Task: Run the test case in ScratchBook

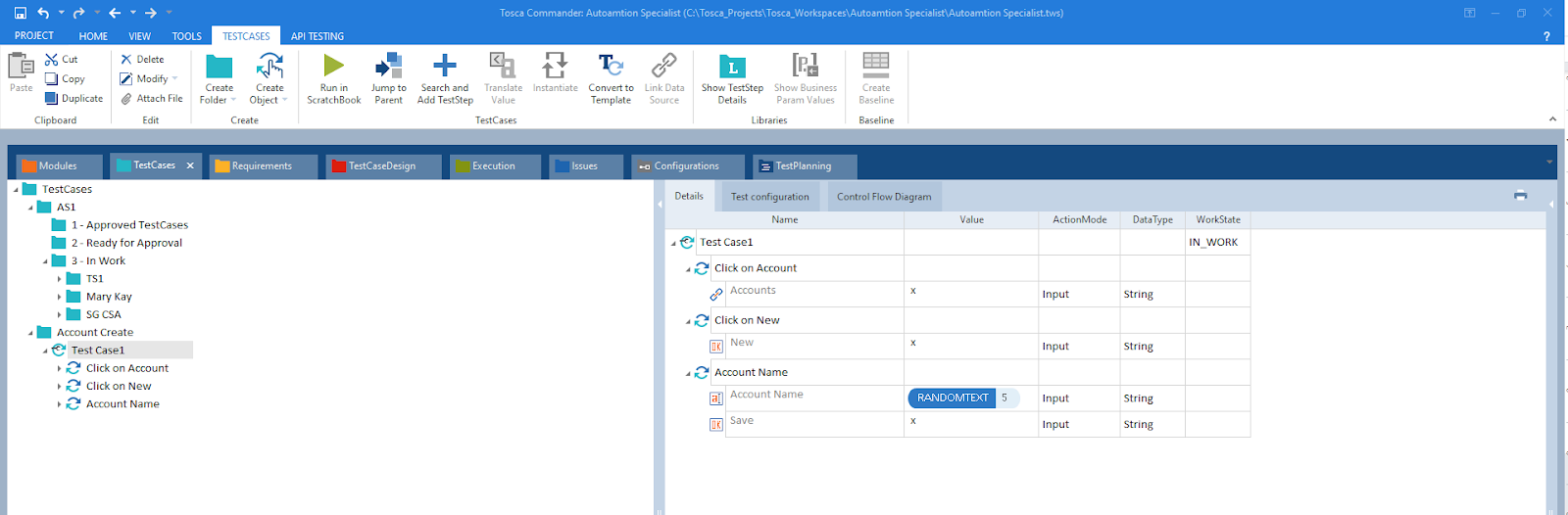Action: (334, 78)
